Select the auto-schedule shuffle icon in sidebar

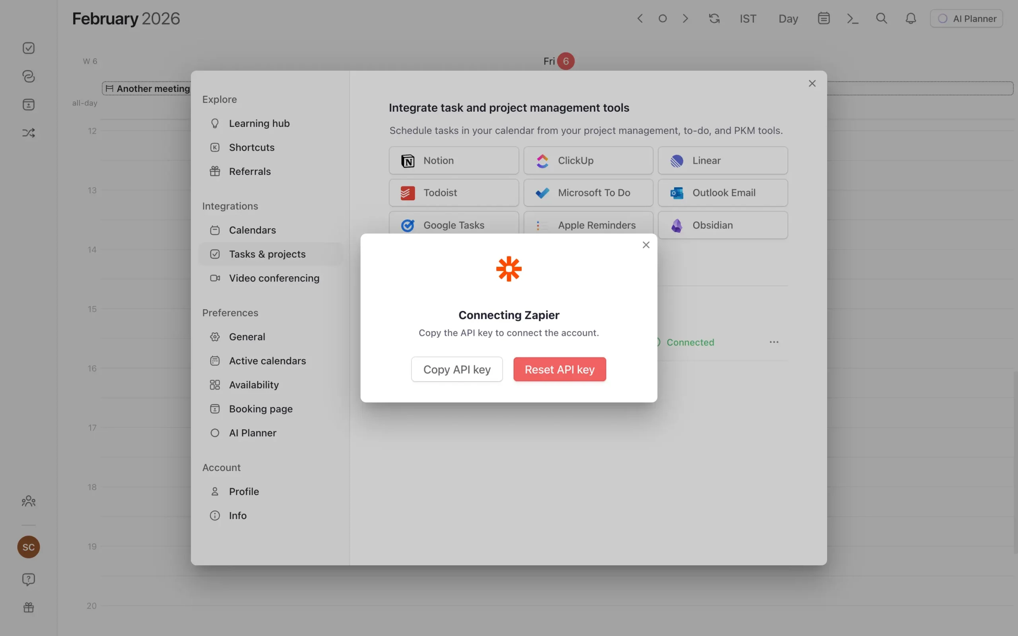point(28,132)
